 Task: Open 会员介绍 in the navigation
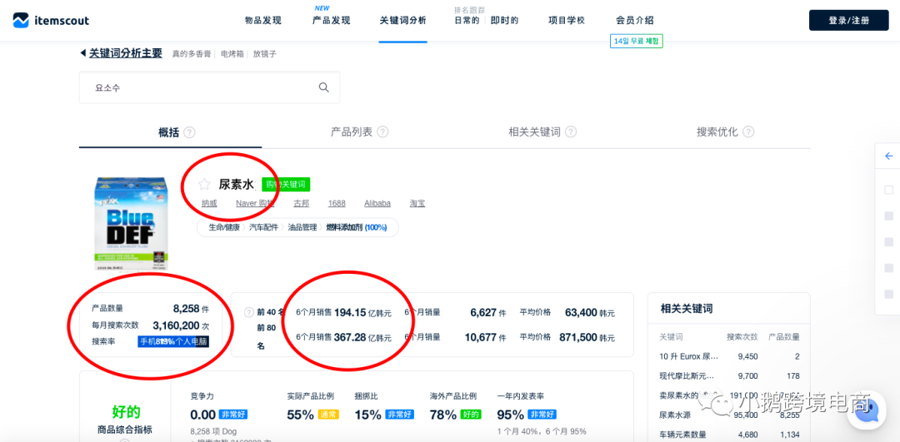tap(635, 21)
